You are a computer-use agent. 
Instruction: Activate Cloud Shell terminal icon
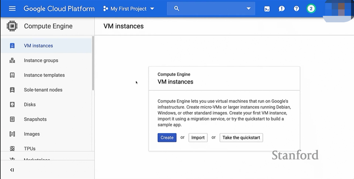click(267, 9)
